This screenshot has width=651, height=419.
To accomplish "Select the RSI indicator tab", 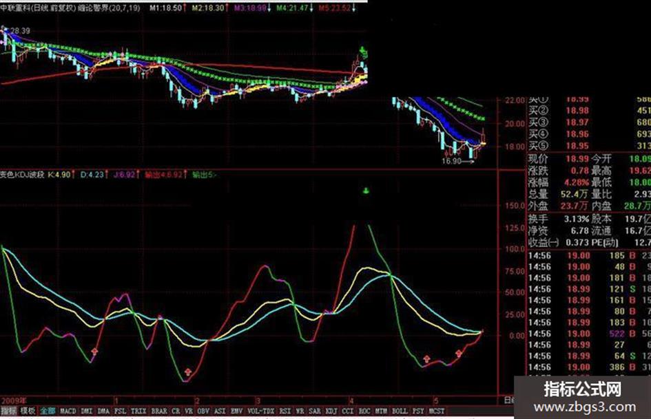I will (285, 411).
